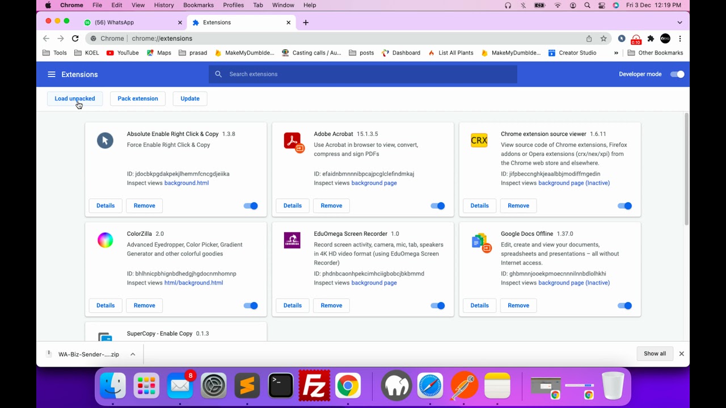Disable EduOmega Screen Recorder extension

[438, 305]
